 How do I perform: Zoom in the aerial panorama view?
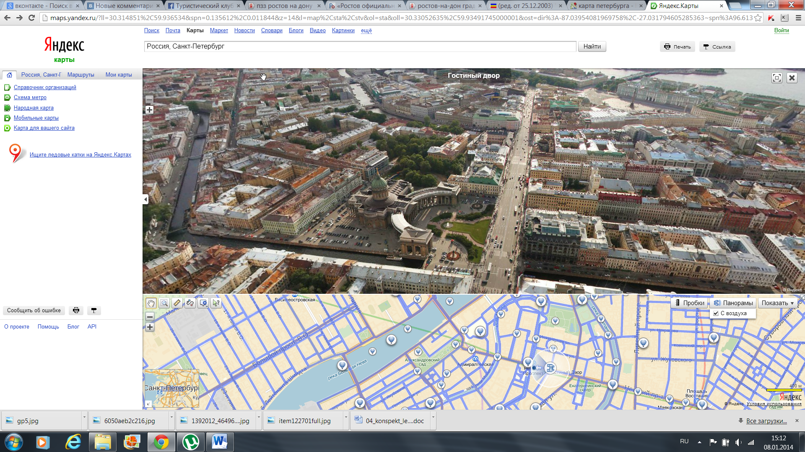pos(149,110)
